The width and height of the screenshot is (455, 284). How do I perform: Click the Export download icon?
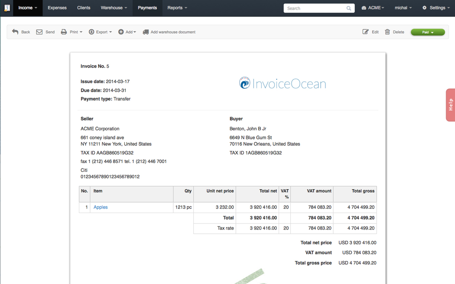tap(91, 32)
